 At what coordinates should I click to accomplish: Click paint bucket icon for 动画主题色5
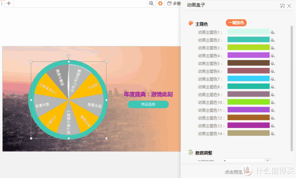[x=273, y=64]
